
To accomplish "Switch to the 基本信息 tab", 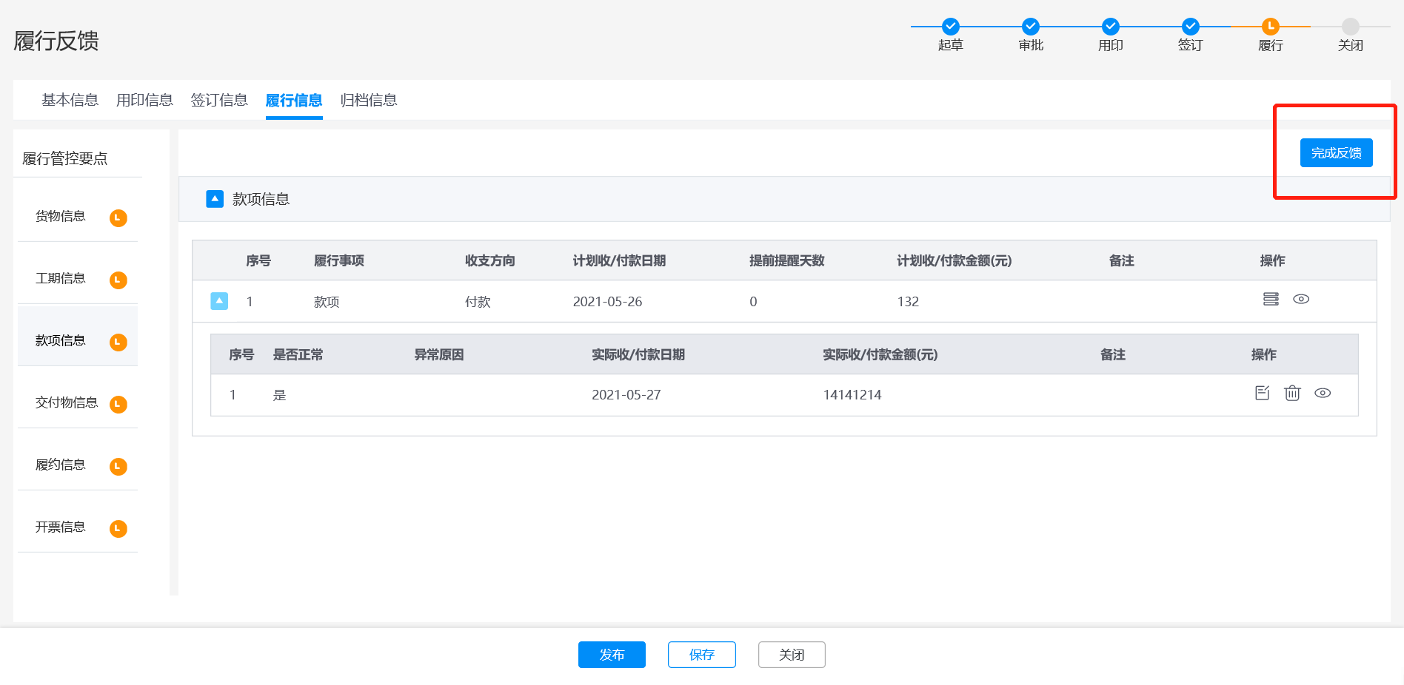I will tap(70, 100).
